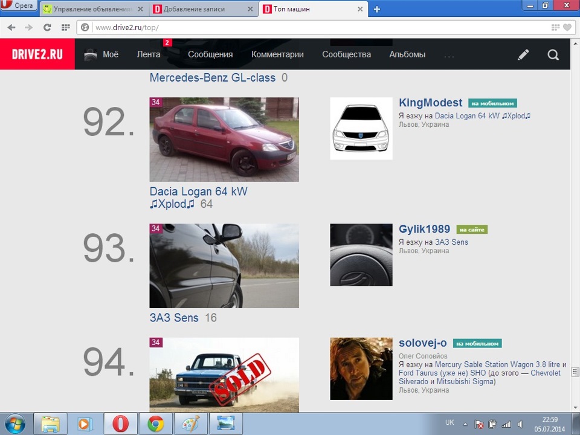
Task: Reload the page with the refresh icon
Action: tap(47, 27)
